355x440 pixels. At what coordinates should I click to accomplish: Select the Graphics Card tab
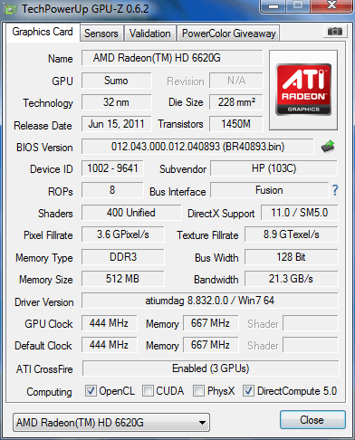(x=43, y=32)
